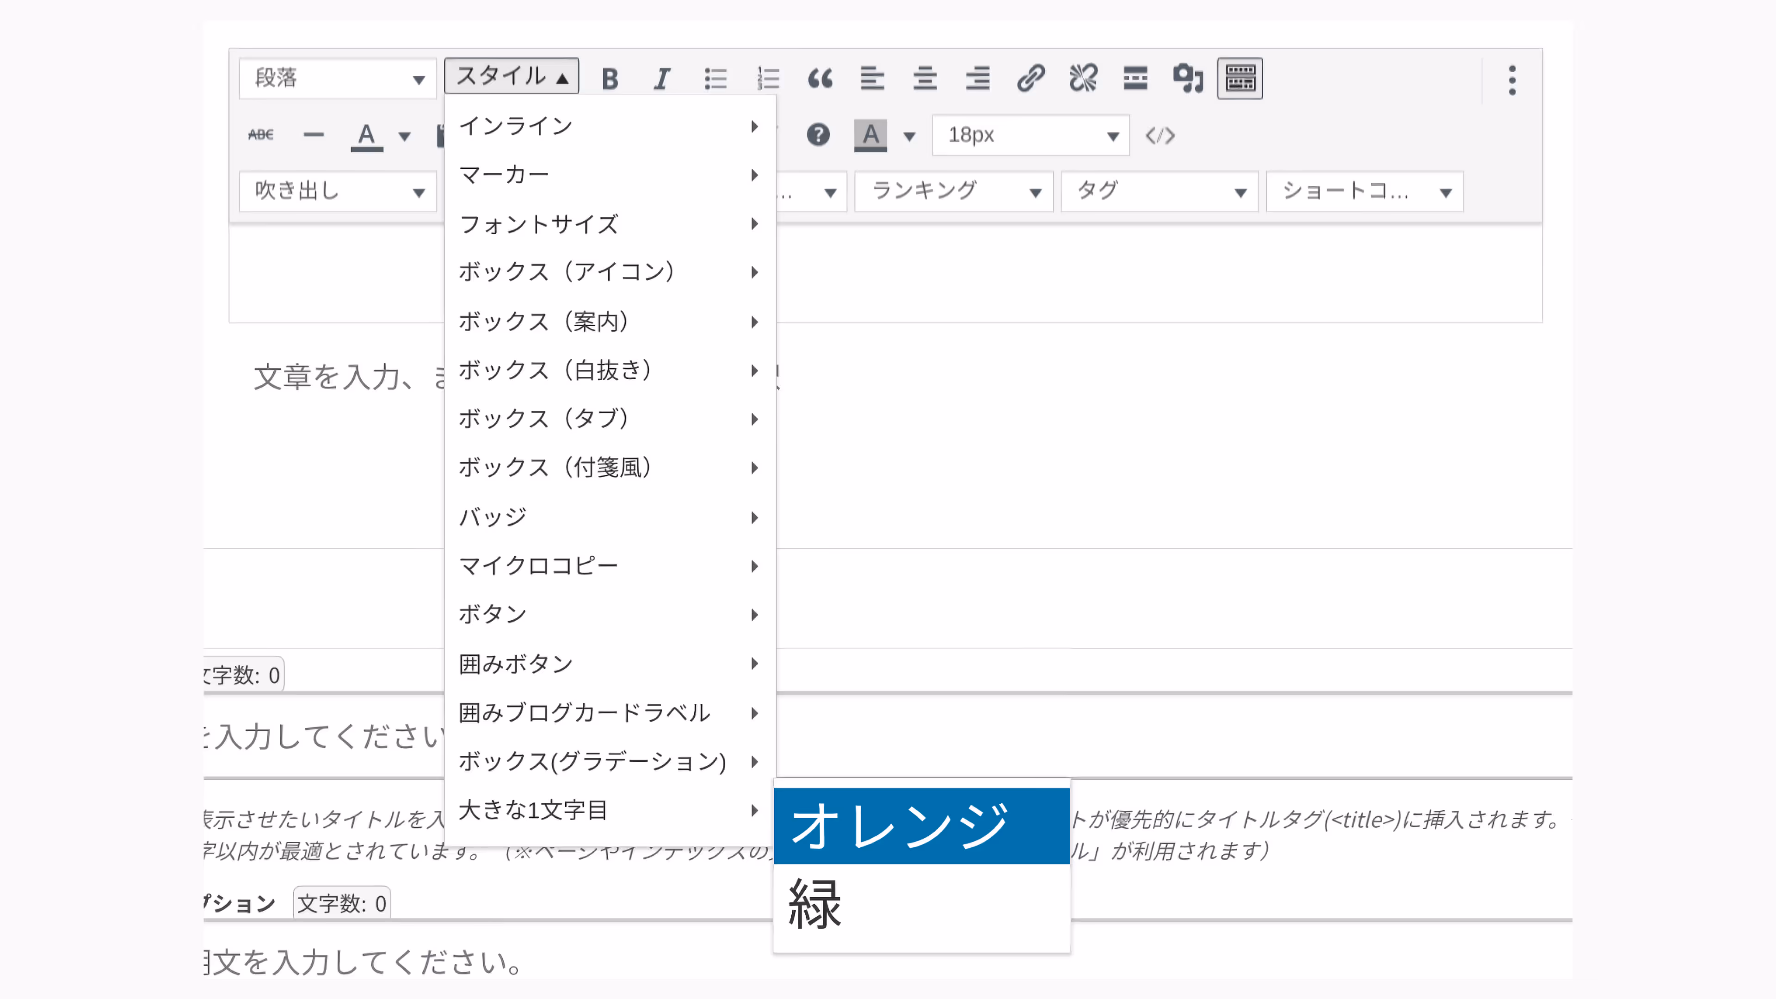This screenshot has width=1776, height=999.
Task: Toggle bold formatting
Action: [x=610, y=79]
